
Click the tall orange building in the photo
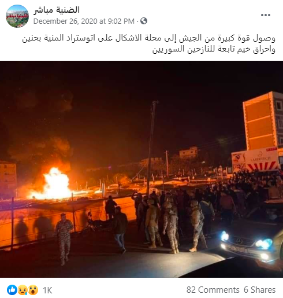tap(263, 121)
